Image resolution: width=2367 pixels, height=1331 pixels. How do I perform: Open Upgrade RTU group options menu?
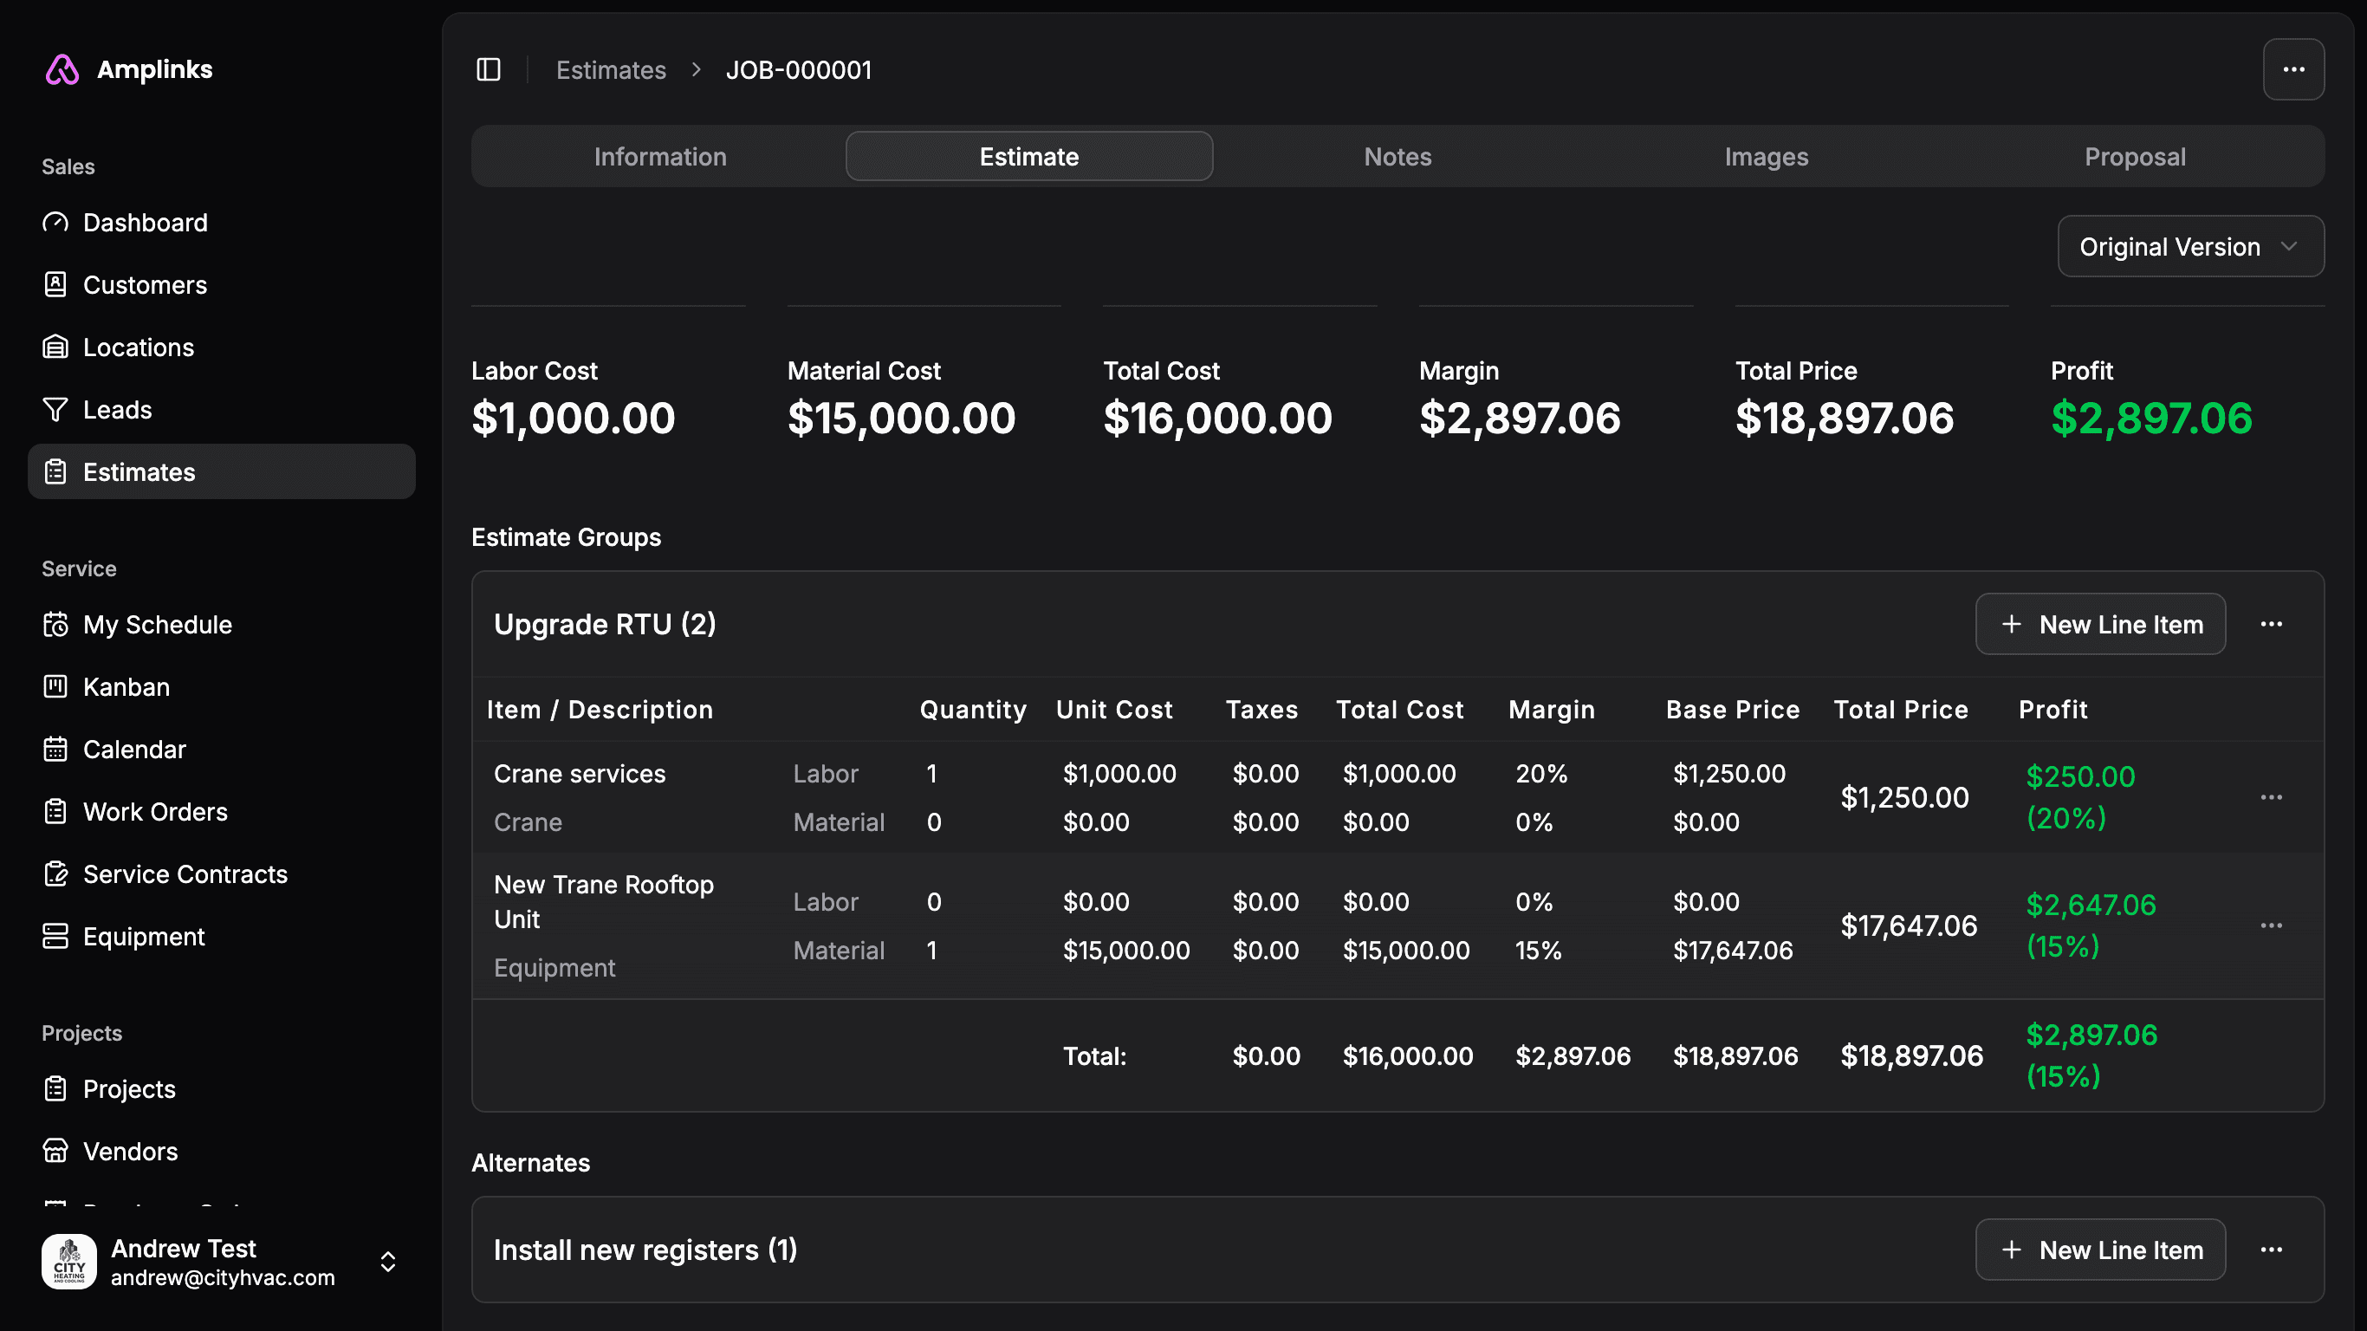tap(2271, 624)
